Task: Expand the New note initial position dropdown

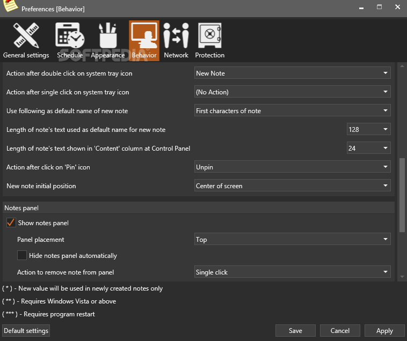Action: [x=292, y=186]
